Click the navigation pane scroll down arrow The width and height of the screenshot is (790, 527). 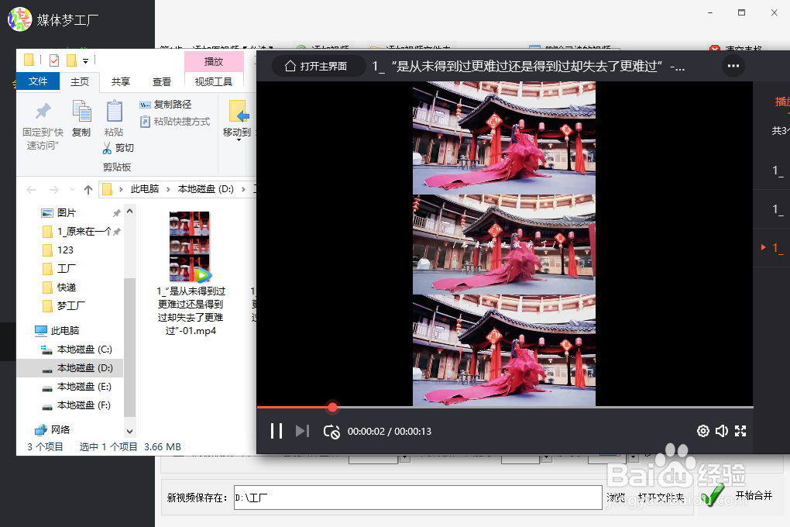click(x=129, y=431)
